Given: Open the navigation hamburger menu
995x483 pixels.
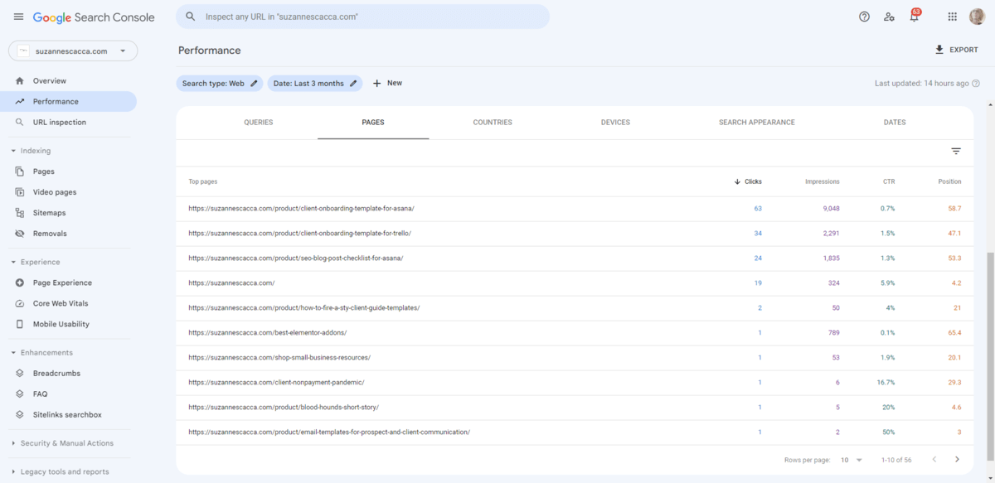Looking at the screenshot, I should 18,17.
